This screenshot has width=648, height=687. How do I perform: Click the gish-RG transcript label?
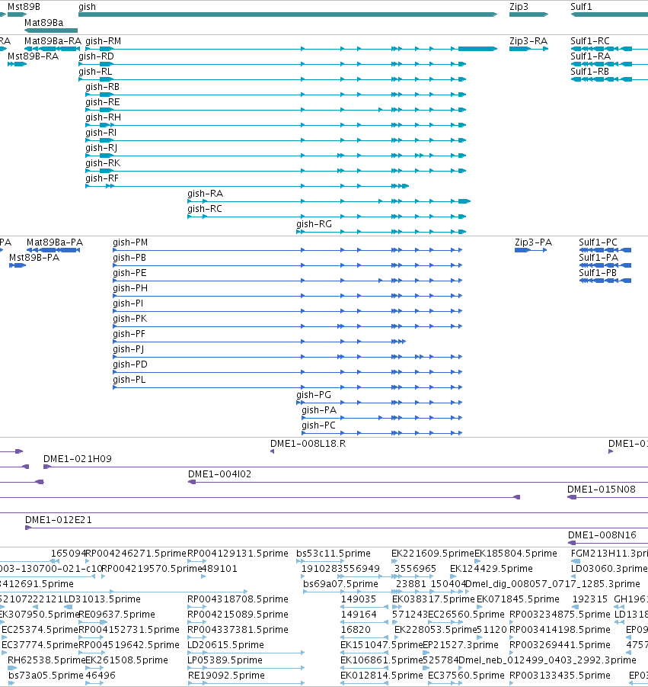click(314, 224)
